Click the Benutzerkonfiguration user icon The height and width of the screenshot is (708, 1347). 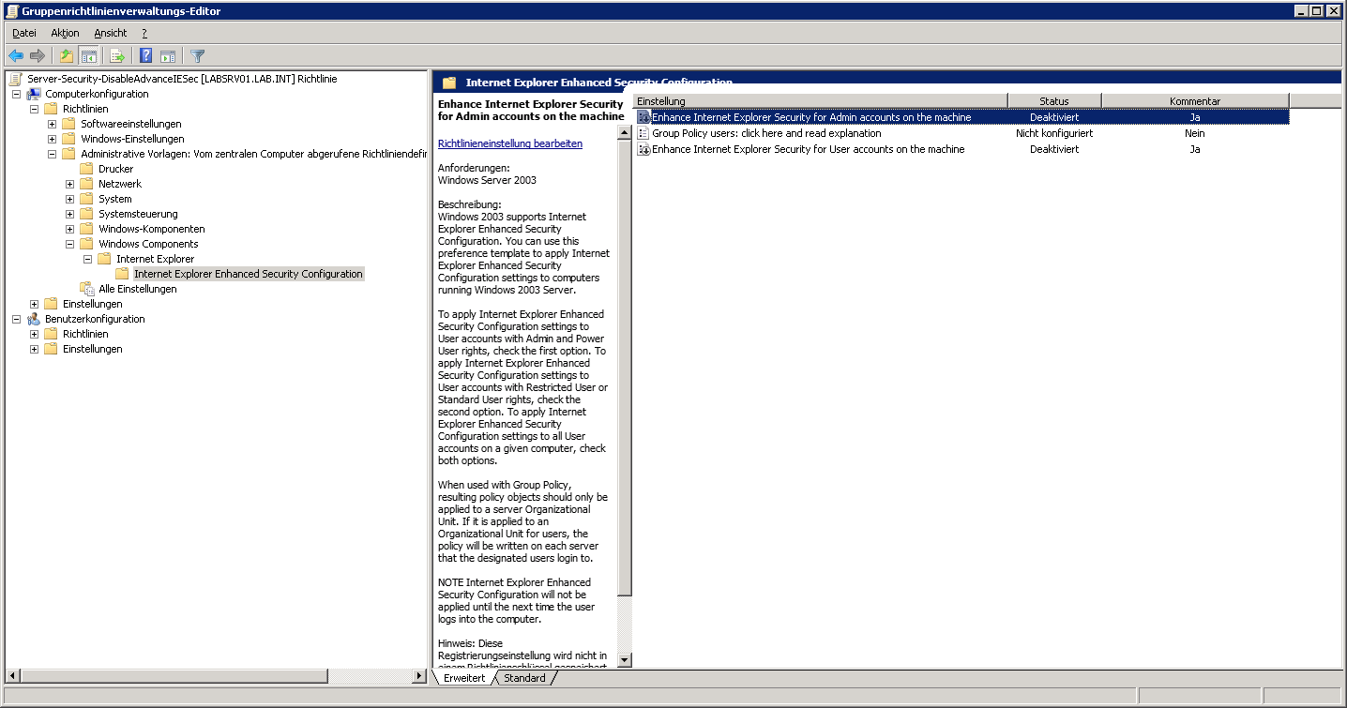(x=34, y=319)
